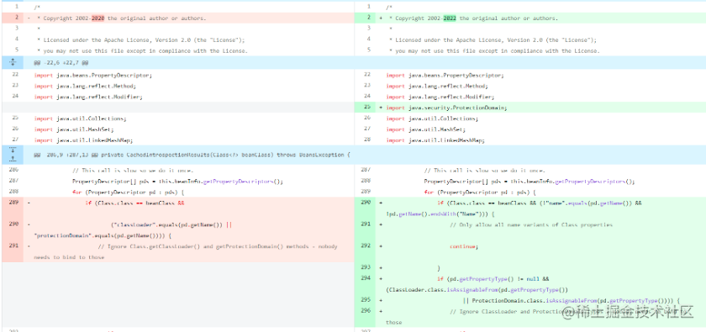Select added line import java.security.ProtectionDomain;
The image size is (706, 332).
coord(446,108)
